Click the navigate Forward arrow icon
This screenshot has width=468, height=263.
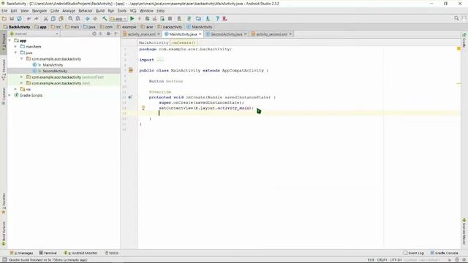click(x=95, y=19)
